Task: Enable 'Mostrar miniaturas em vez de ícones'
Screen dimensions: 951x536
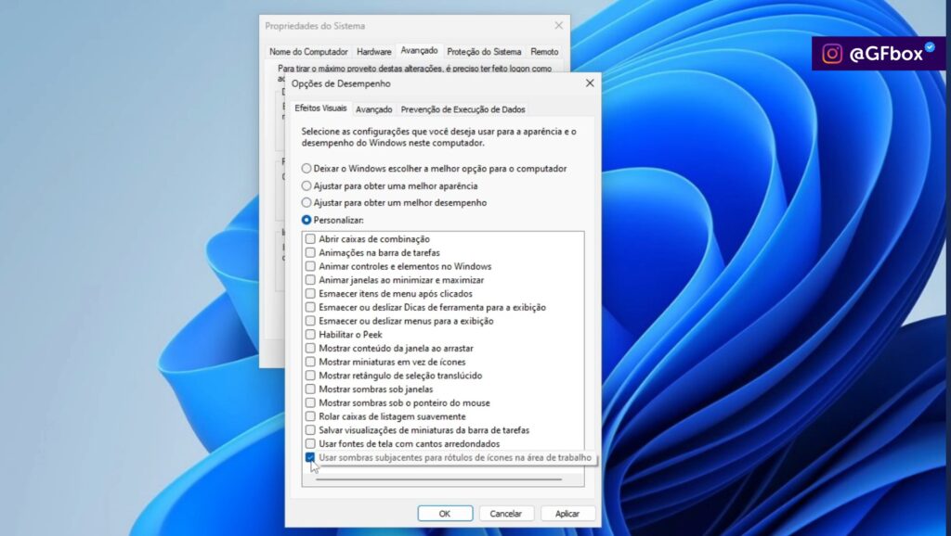Action: pos(310,362)
